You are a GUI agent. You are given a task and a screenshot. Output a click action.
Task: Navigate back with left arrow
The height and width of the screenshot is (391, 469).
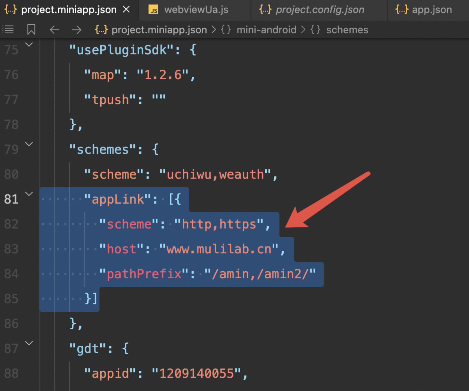pos(54,30)
